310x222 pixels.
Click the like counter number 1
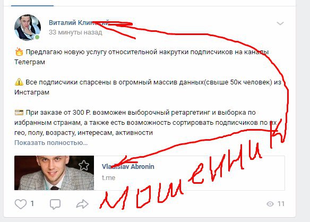(x=32, y=203)
